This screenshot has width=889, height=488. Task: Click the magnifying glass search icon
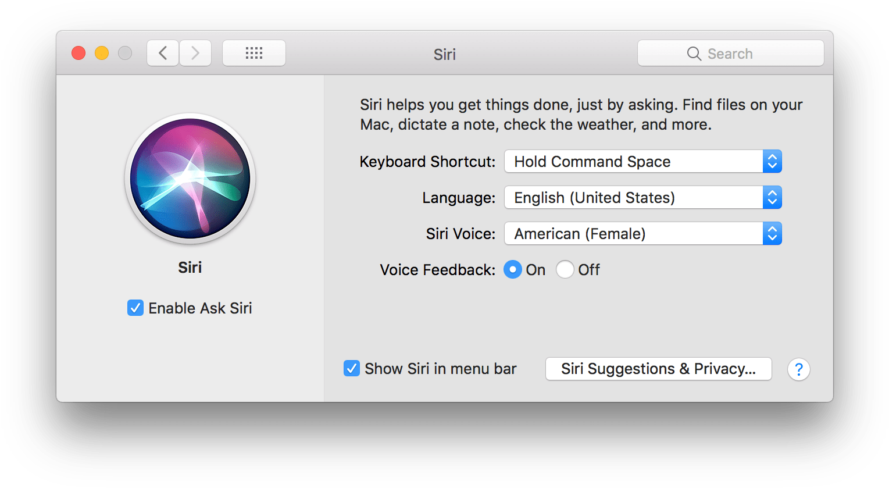694,54
